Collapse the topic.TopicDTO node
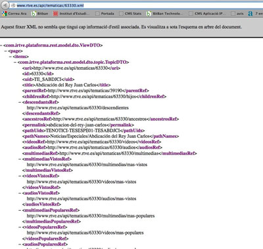The height and width of the screenshot is (249, 263). click(x=15, y=63)
